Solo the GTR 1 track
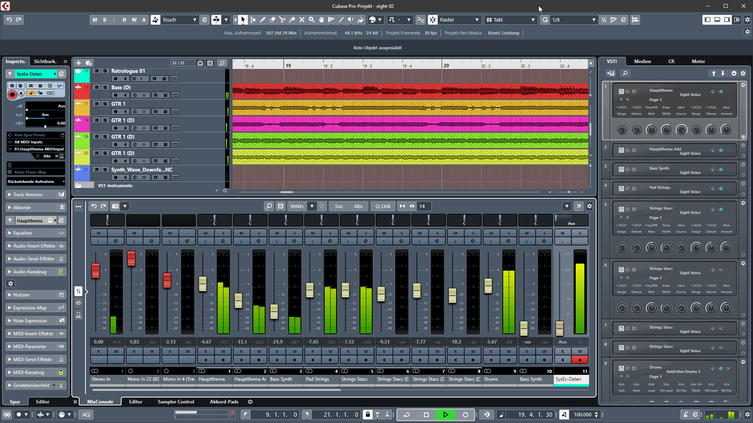The image size is (753, 423). pos(105,104)
